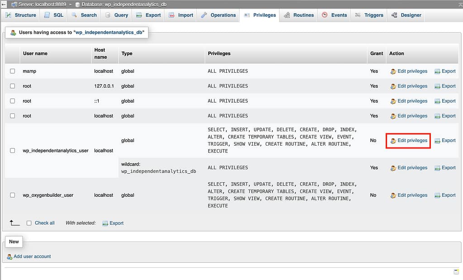Click the Export icon in root 127.0.0.1 row
The image size is (463, 280).
(437, 86)
